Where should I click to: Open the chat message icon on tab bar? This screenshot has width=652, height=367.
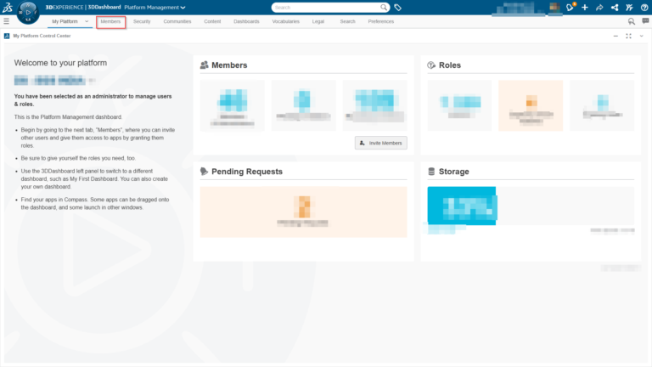click(x=645, y=20)
